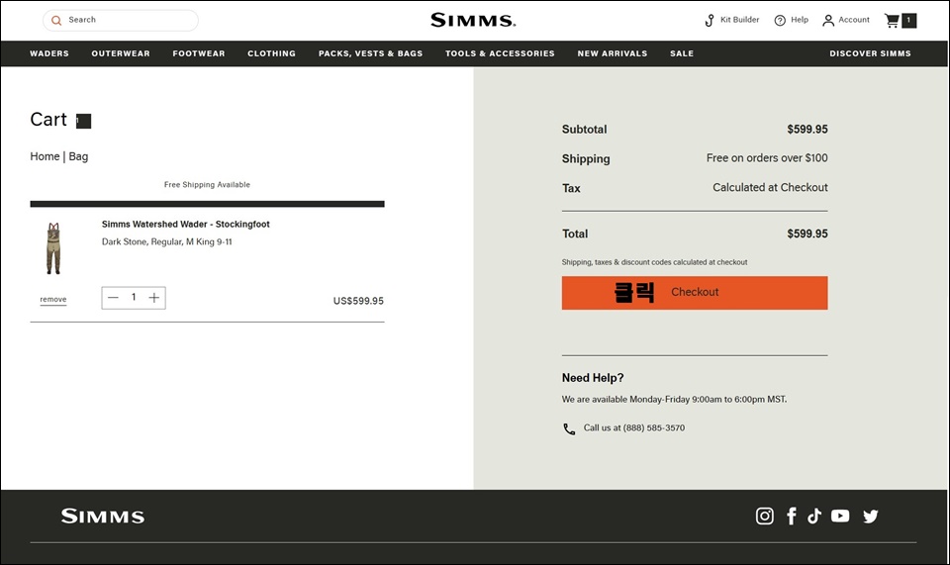Open the shopping cart icon in header
The image size is (950, 565).
coord(892,21)
